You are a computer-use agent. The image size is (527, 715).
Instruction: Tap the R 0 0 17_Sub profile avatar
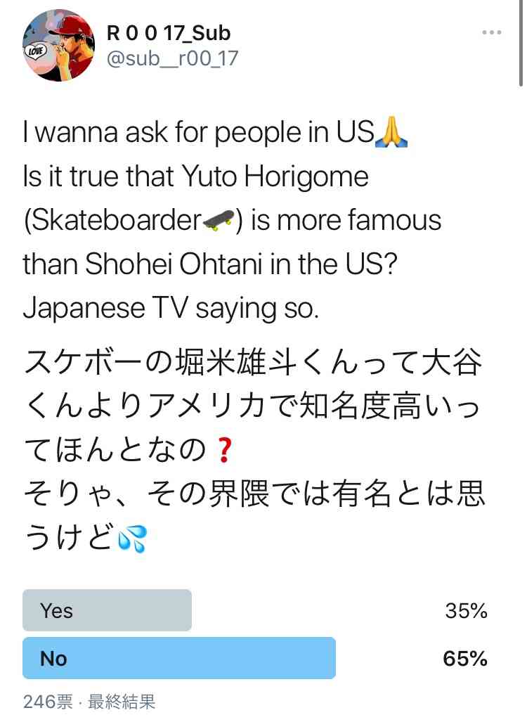pos(59,45)
